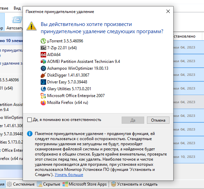
Task: Check 'Да, я понимаю всю ответственность' checkbox
Action: pos(29,120)
